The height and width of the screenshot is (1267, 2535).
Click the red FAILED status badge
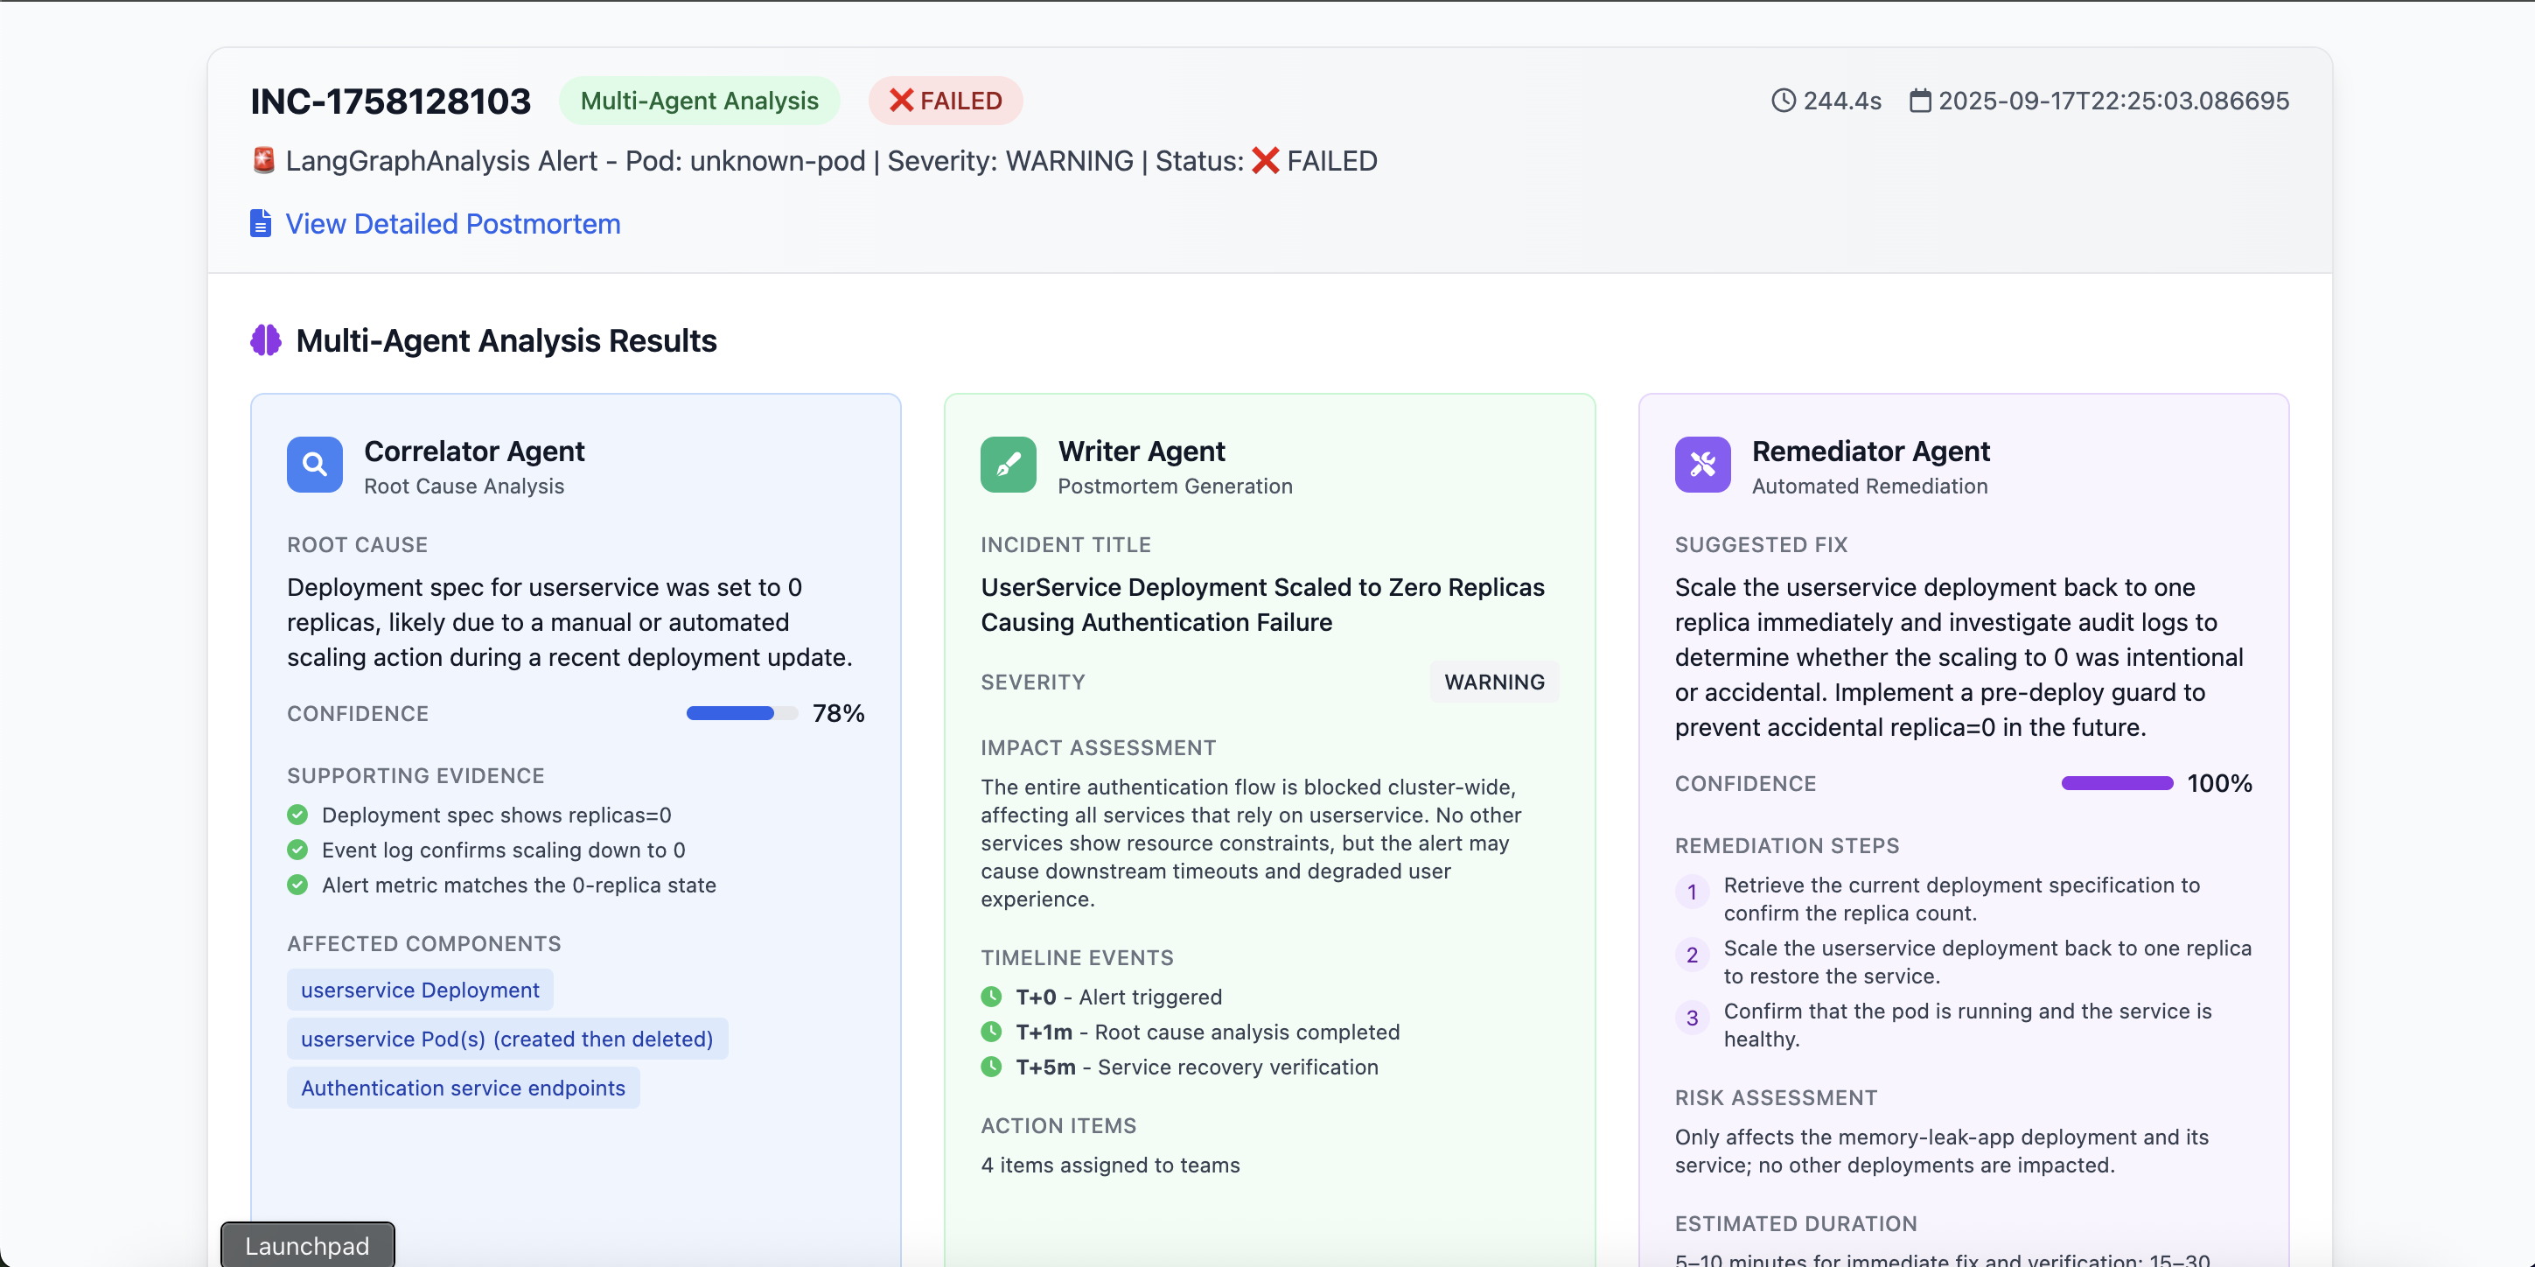[945, 101]
